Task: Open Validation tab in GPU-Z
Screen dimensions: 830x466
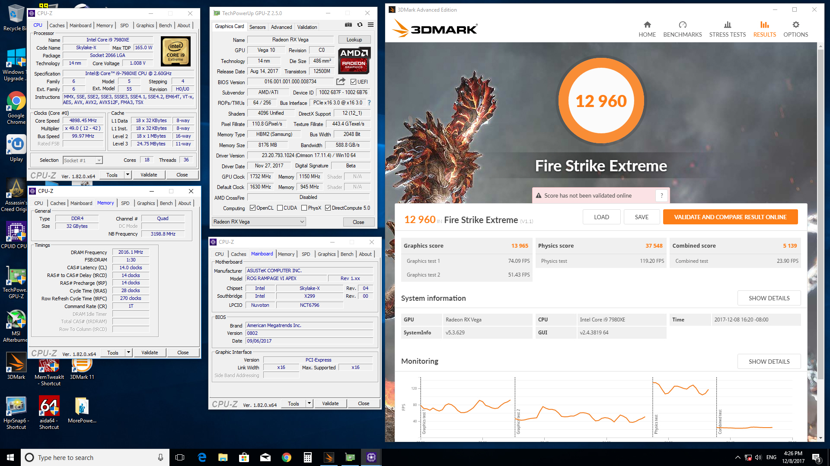Action: point(307,27)
